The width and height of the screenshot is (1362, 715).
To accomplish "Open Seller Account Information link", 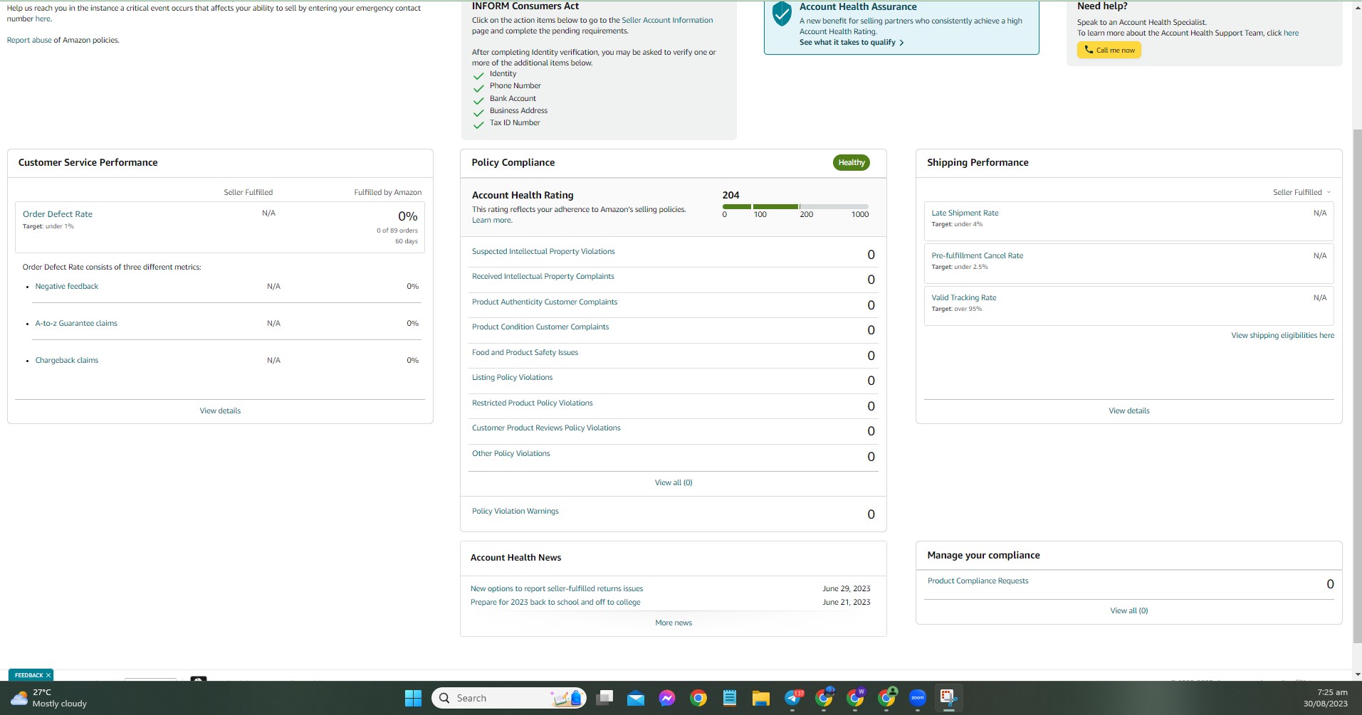I will (667, 20).
